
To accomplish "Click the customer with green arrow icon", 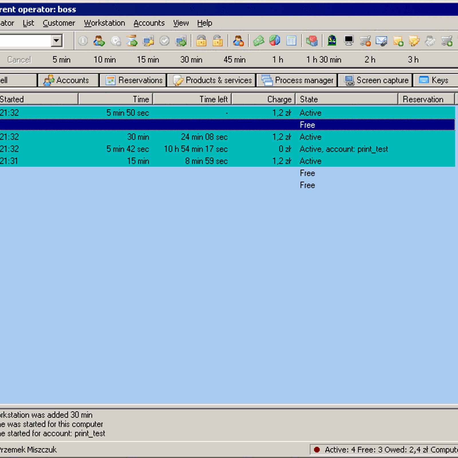I will tap(99, 41).
